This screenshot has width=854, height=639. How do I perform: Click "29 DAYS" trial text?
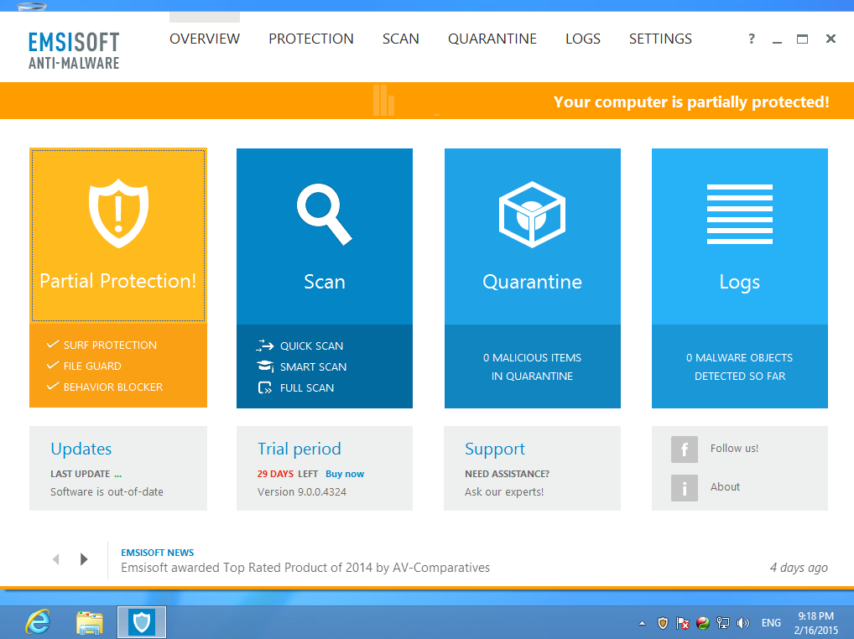coord(275,474)
